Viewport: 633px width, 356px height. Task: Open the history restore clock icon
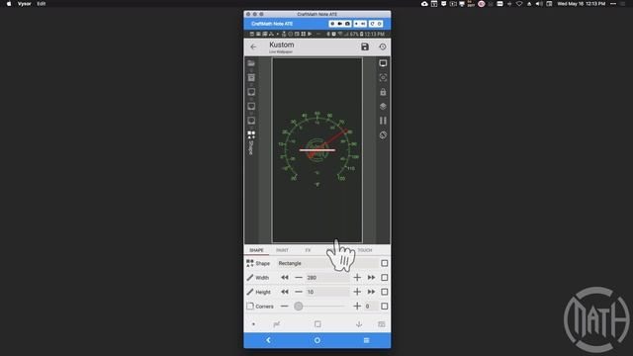pos(383,46)
